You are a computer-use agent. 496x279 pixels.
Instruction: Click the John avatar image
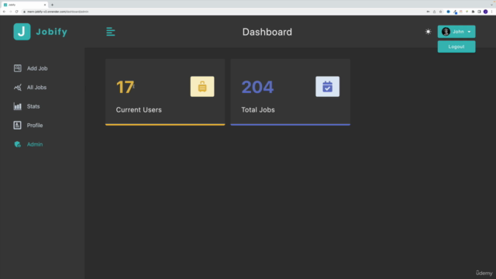tap(446, 32)
